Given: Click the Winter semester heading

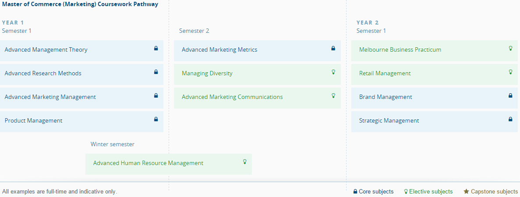Looking at the screenshot, I should coord(113,144).
